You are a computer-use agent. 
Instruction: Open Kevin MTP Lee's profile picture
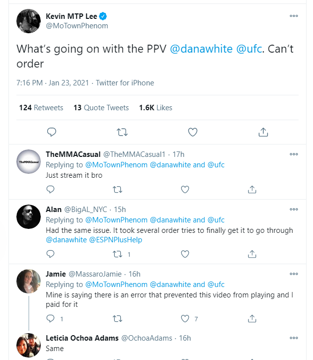(28, 21)
